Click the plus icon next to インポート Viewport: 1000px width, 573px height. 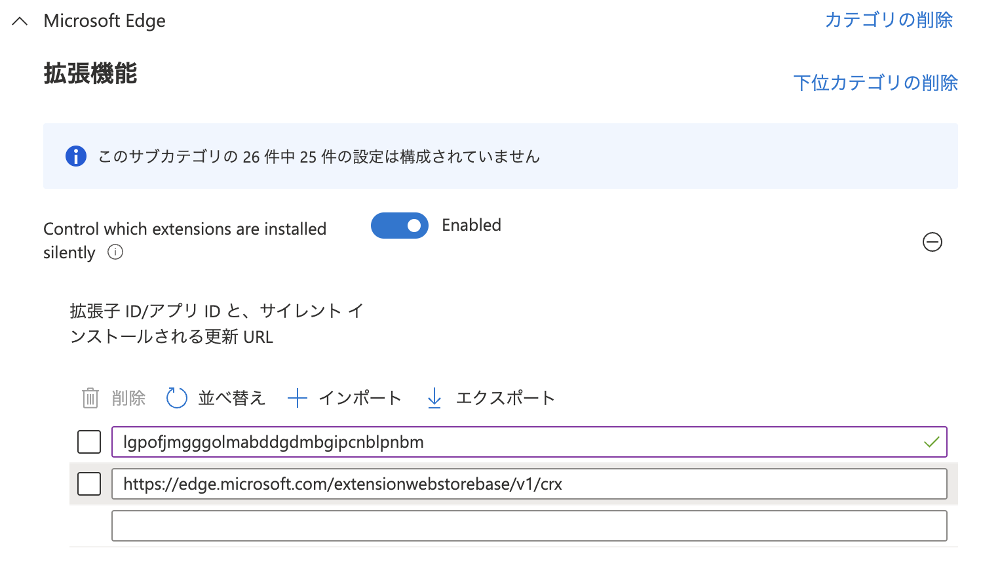click(297, 397)
